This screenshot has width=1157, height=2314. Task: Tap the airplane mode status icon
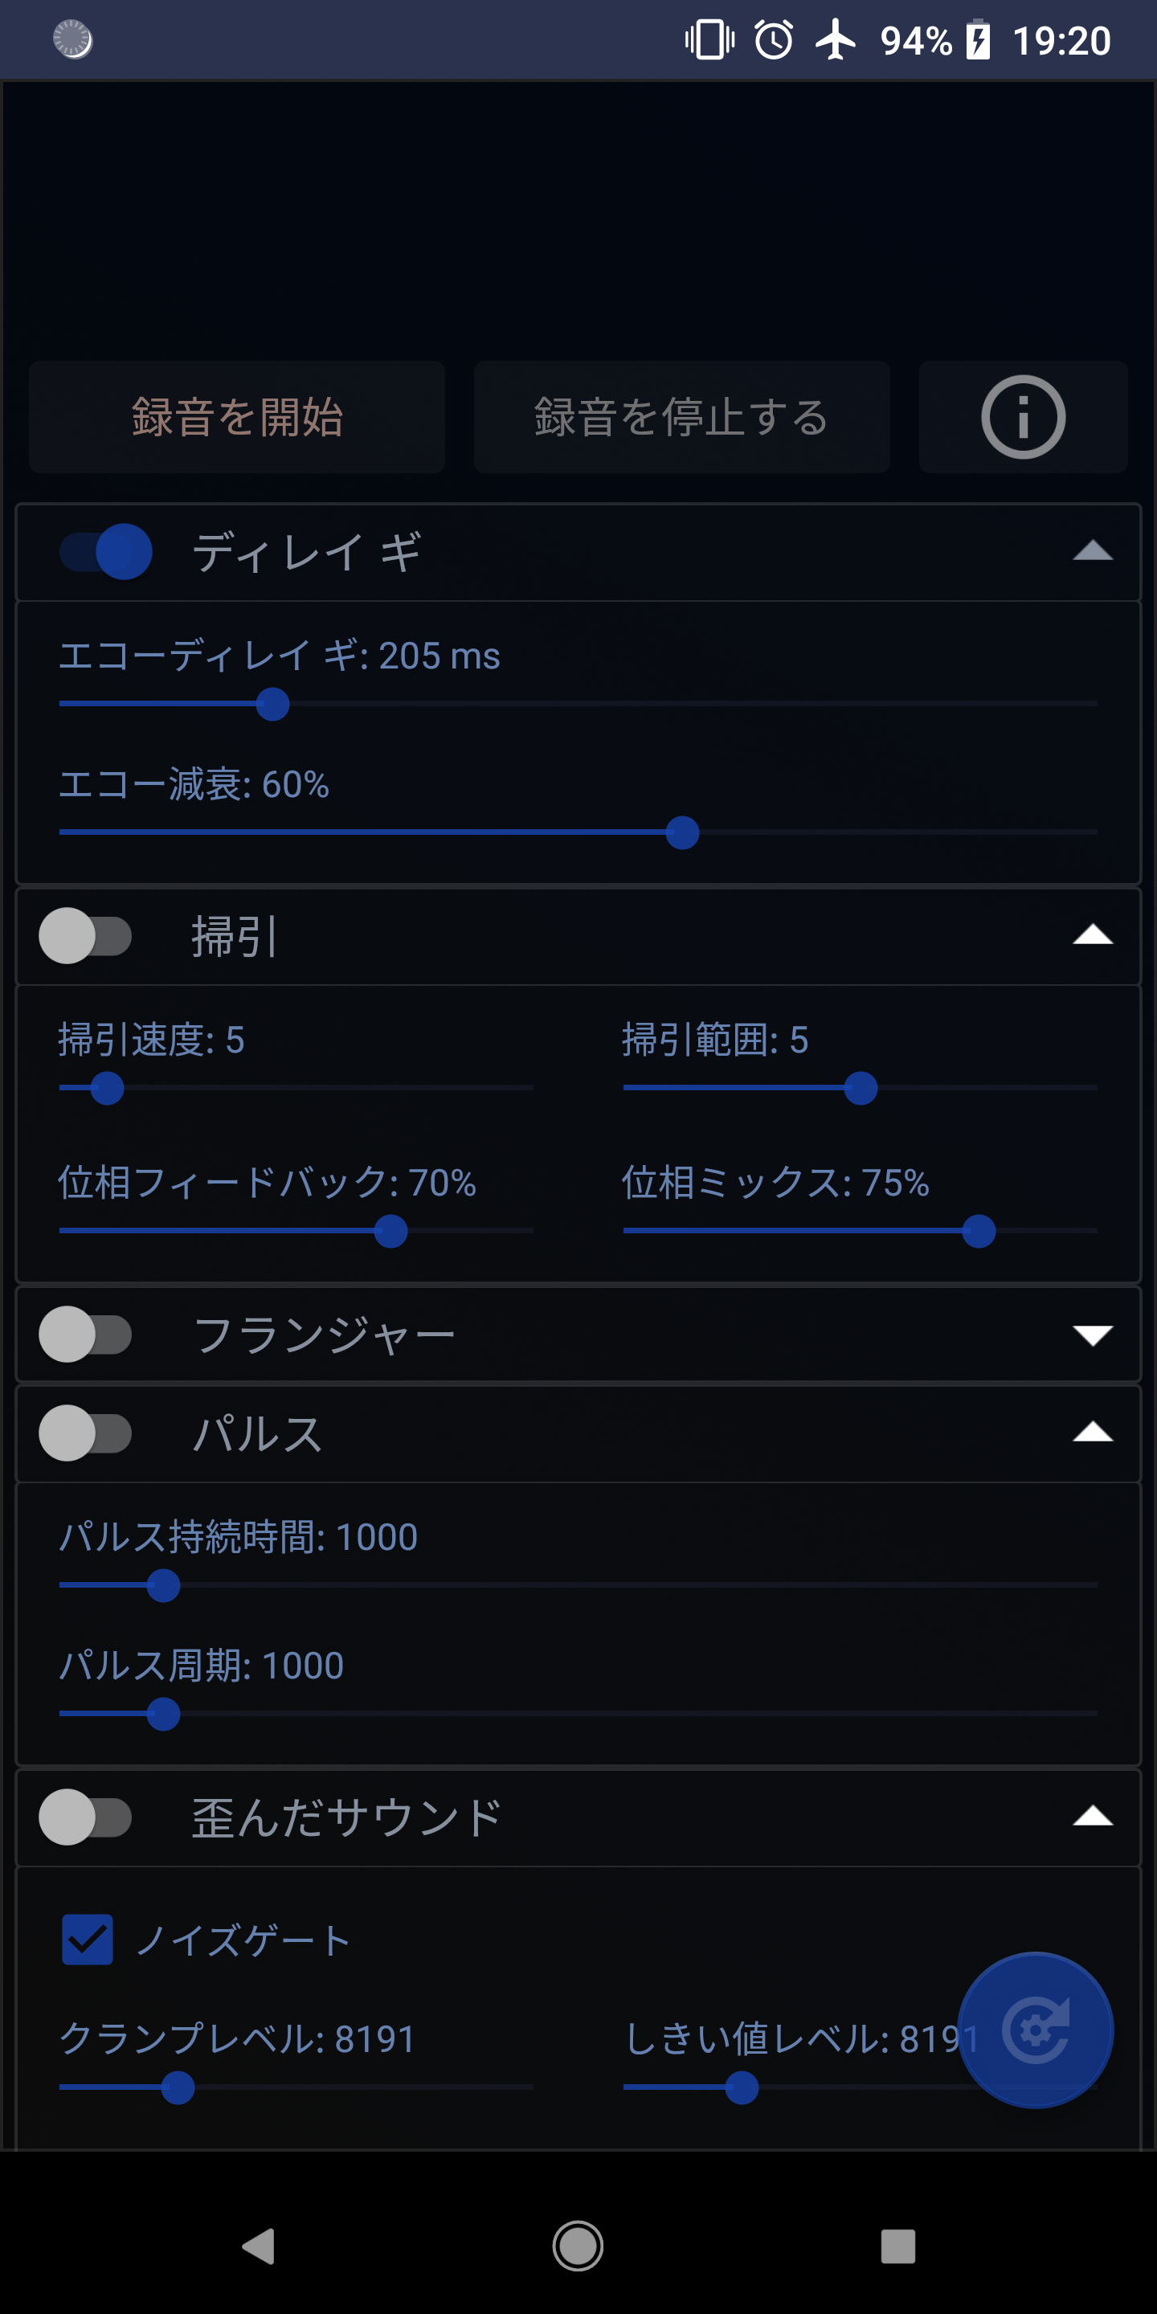click(x=836, y=40)
